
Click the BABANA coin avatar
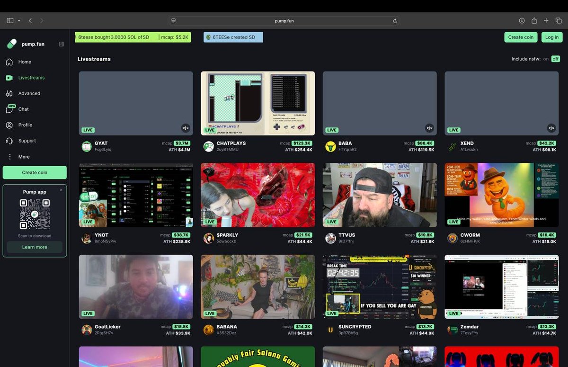[209, 330]
